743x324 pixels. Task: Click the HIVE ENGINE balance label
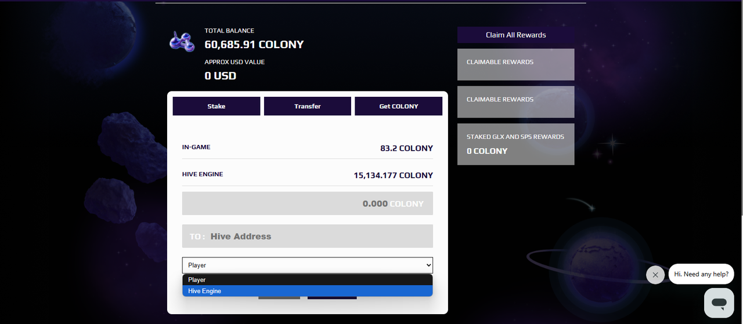(x=203, y=174)
